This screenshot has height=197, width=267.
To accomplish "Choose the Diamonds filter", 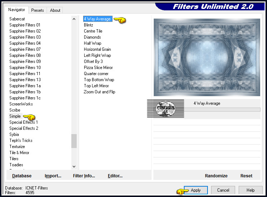I will 92,37.
